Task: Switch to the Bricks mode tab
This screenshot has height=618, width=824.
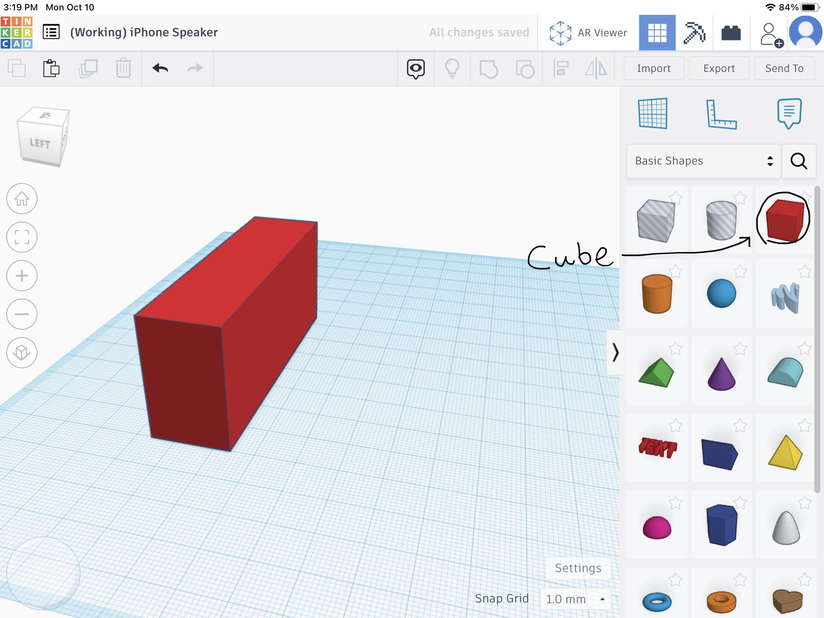Action: coord(731,33)
